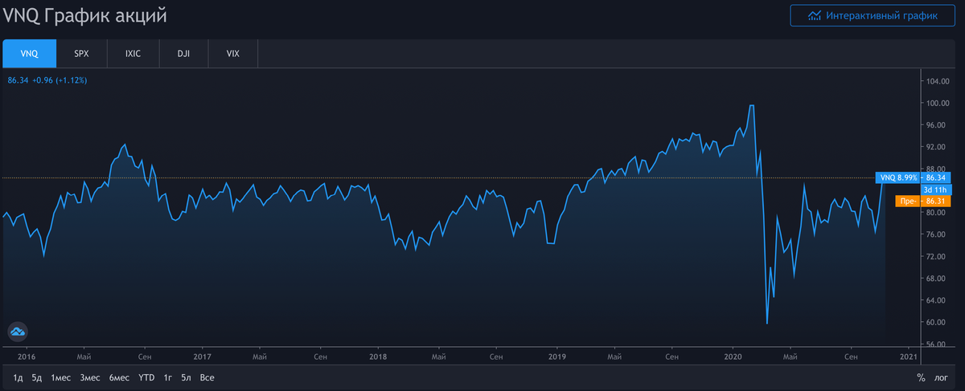Click the 2017 label on time axis
Screen dimensions: 965x391
[x=202, y=356]
